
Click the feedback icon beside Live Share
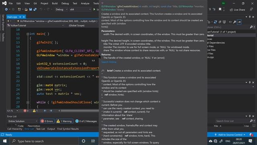[251, 10]
